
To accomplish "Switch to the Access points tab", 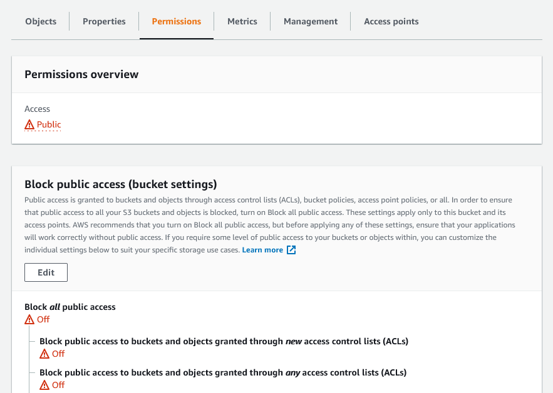I will pos(391,21).
